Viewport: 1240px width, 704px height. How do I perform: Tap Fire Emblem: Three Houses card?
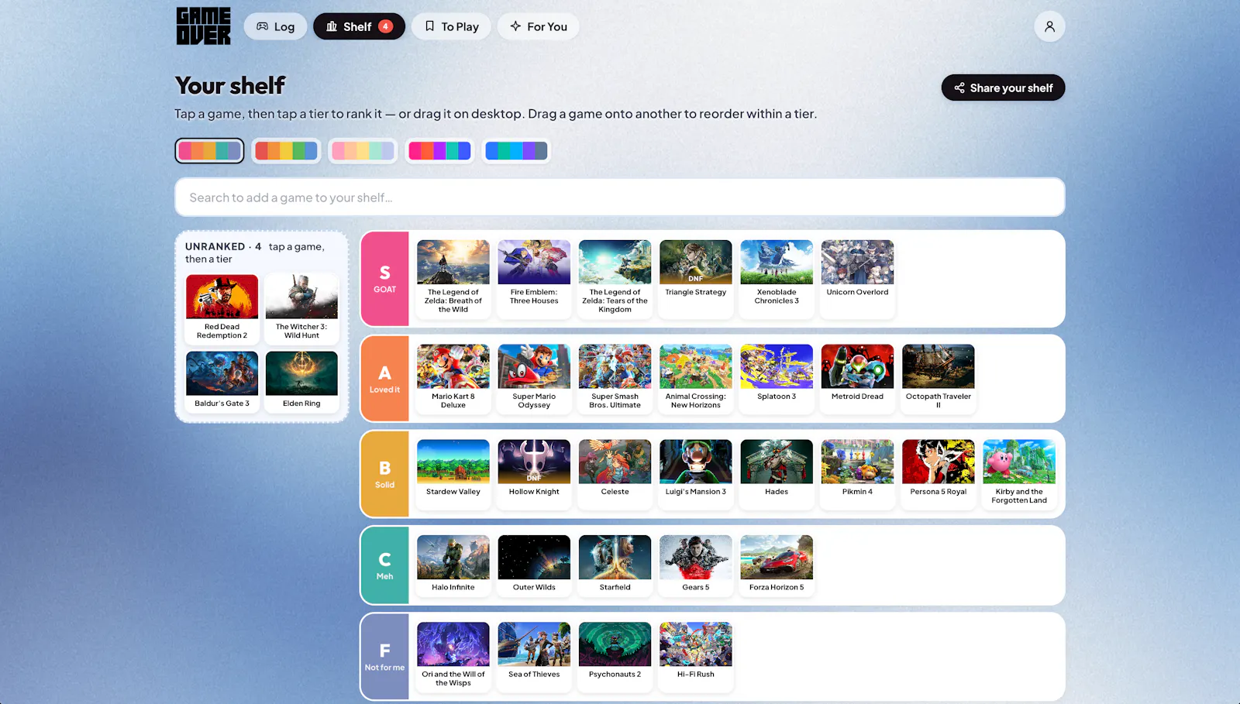point(534,279)
